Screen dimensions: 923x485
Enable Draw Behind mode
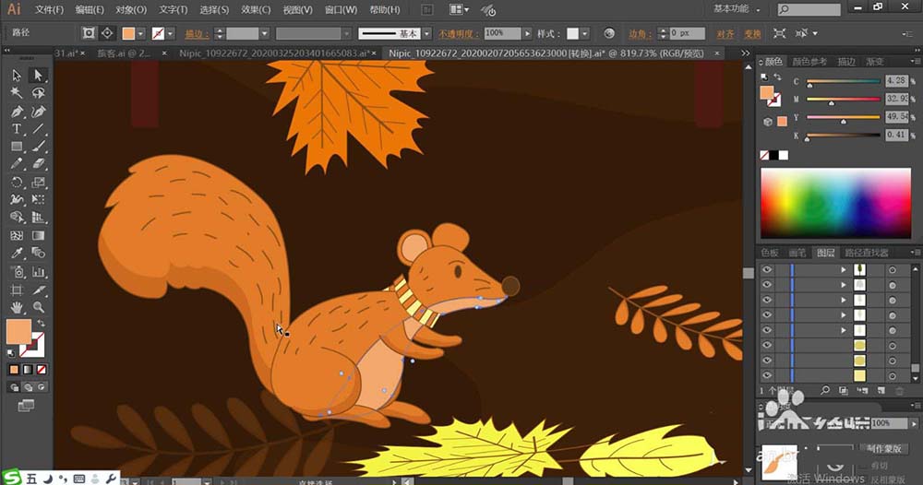pos(28,387)
